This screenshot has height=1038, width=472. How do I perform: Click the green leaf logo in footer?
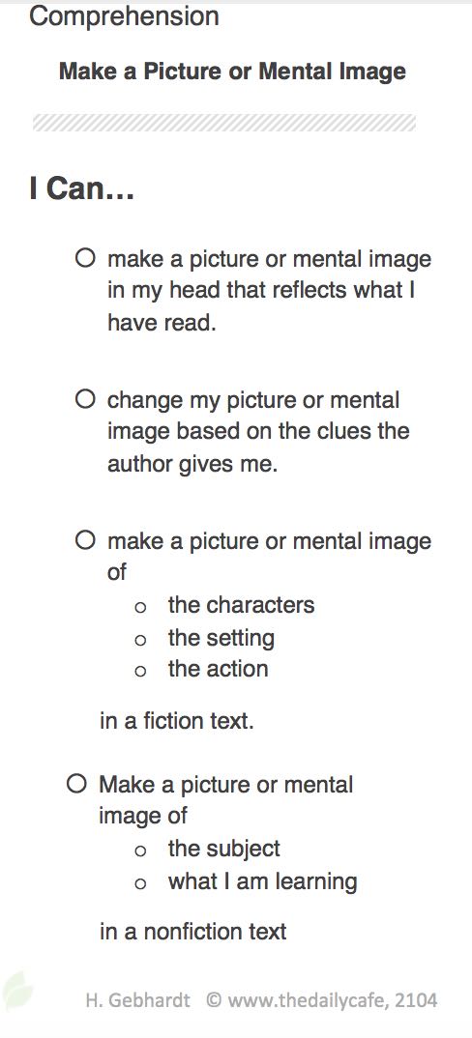[16, 991]
